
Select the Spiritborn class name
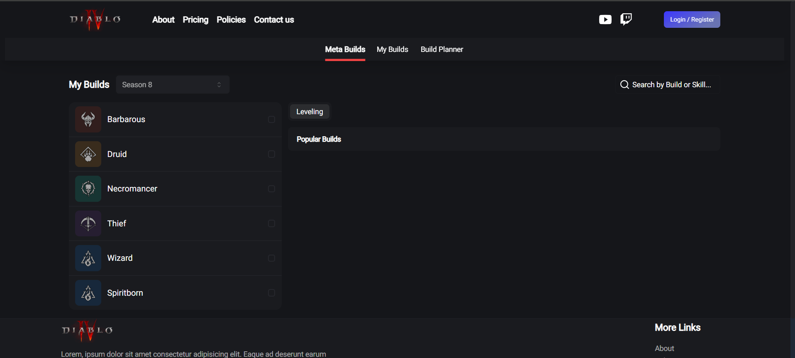tap(125, 293)
